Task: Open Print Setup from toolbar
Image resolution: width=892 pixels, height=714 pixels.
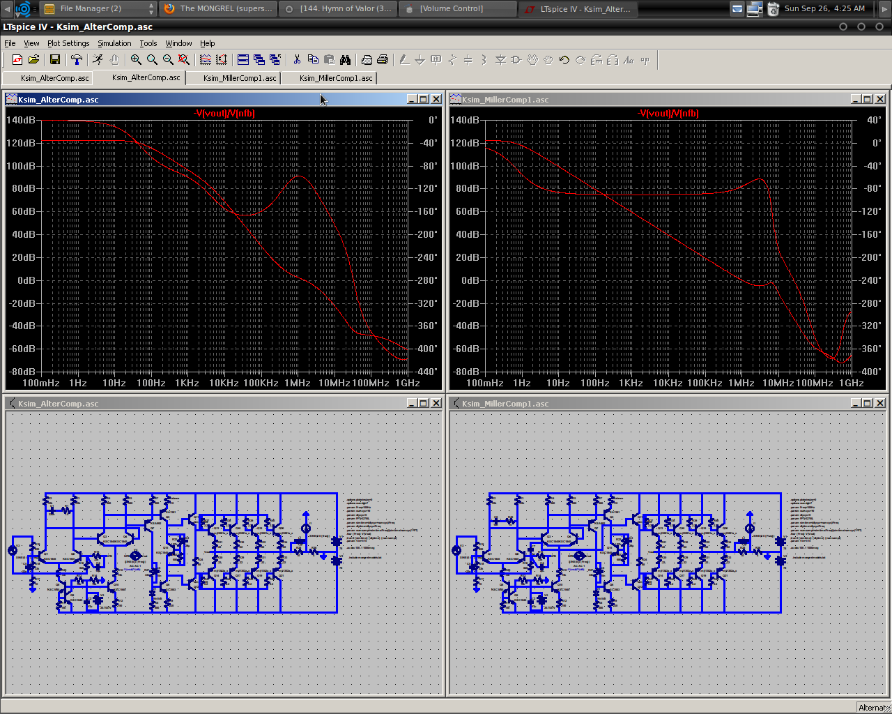Action: click(367, 60)
